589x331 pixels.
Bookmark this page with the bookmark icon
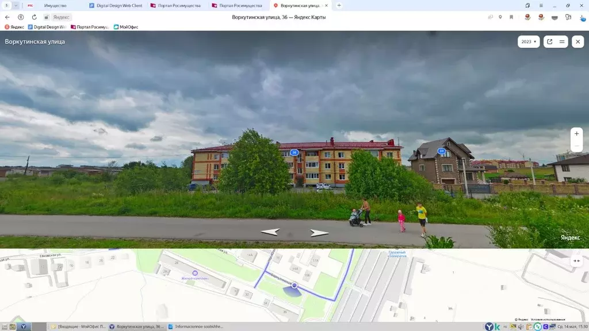(x=511, y=17)
